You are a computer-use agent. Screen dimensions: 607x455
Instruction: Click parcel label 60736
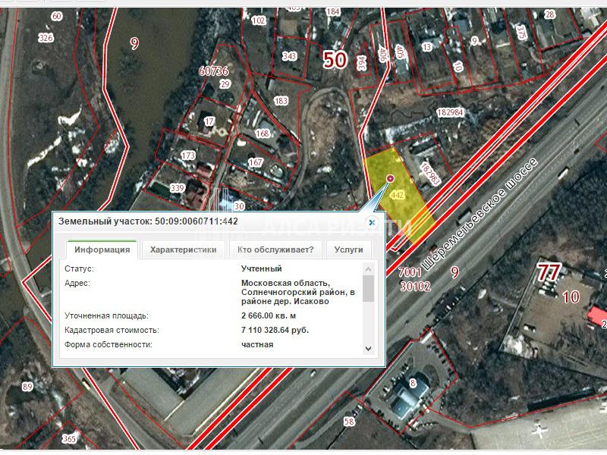pyautogui.click(x=213, y=71)
